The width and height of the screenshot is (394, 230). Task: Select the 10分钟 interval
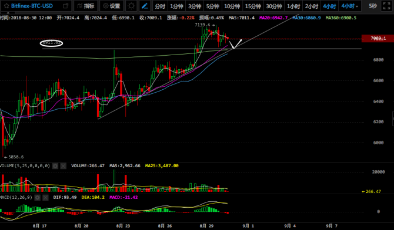tap(232, 6)
